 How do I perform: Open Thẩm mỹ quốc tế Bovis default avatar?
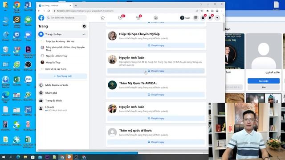[112, 132]
